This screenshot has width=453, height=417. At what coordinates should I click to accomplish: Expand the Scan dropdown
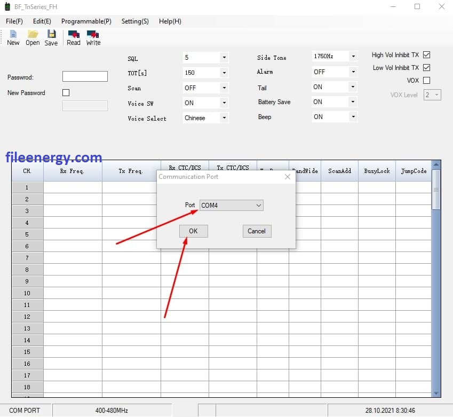(224, 88)
